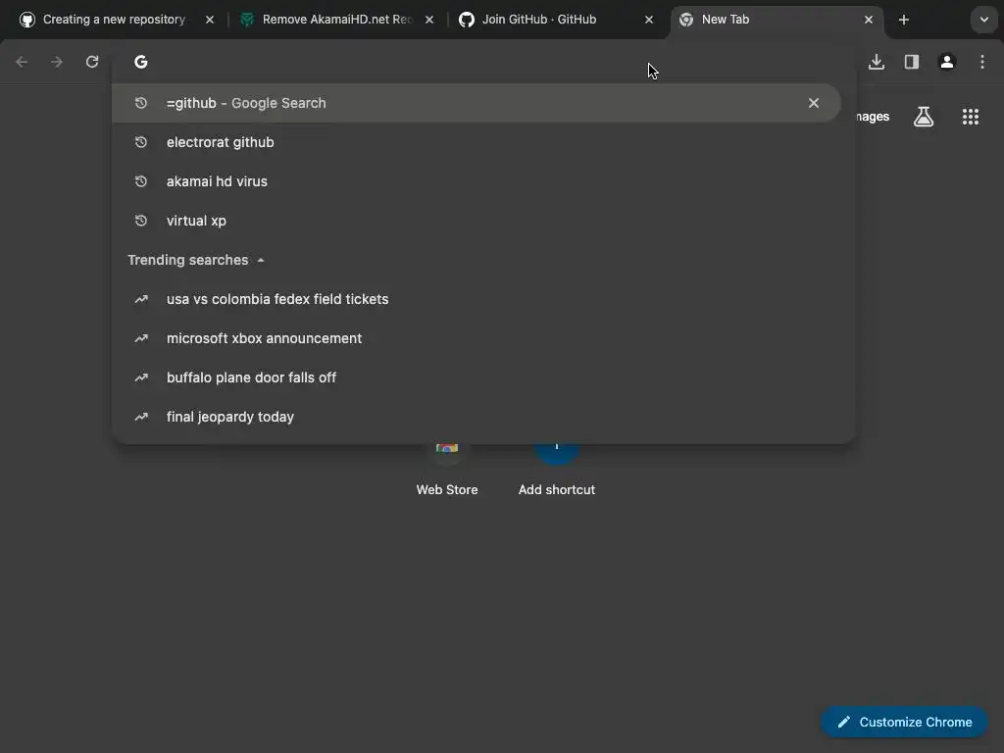The height and width of the screenshot is (753, 1004).
Task: Select the New Tab tab
Action: click(777, 20)
